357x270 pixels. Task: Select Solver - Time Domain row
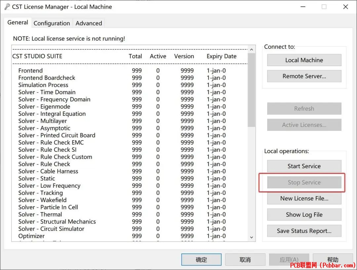122,92
